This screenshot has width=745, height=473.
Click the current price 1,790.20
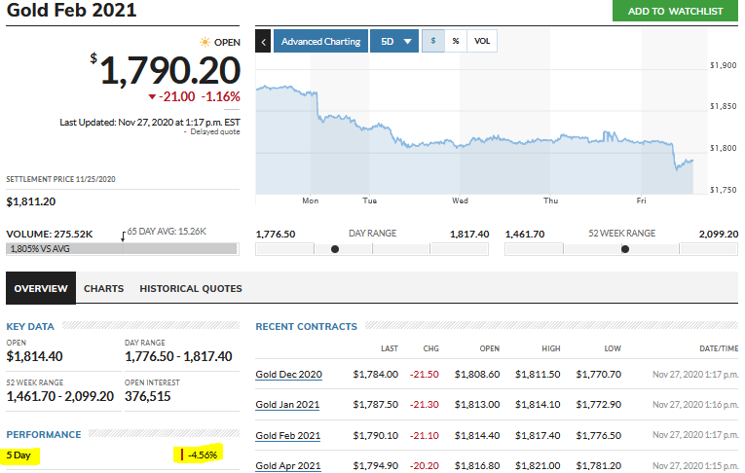(169, 71)
